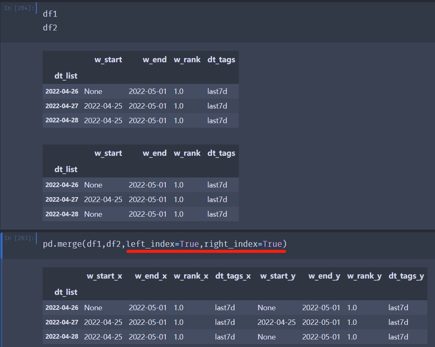This screenshot has width=435, height=347.
Task: Click w_end_y header in merged table
Action: (x=324, y=276)
